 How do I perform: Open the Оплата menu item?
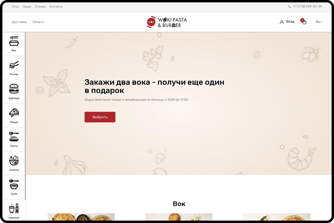pyautogui.click(x=38, y=22)
